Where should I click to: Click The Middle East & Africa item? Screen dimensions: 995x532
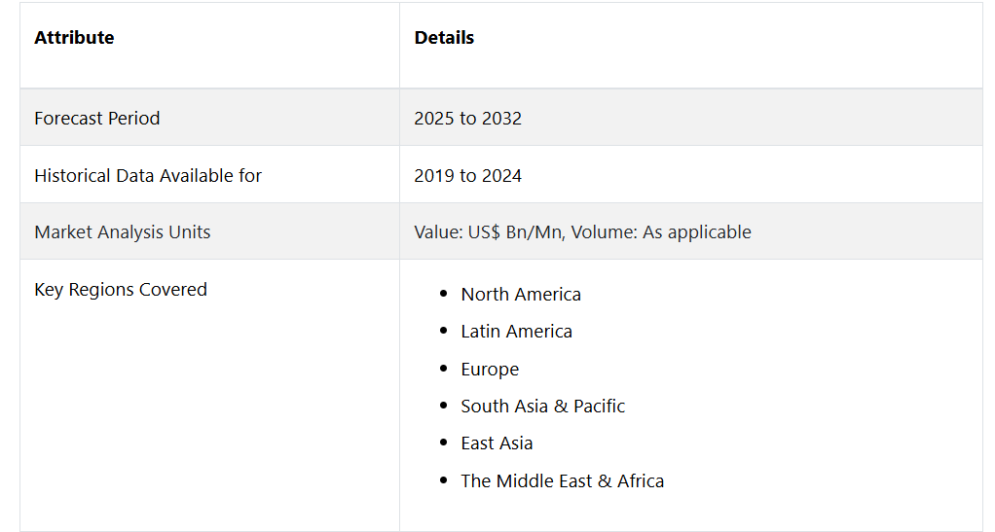(563, 480)
